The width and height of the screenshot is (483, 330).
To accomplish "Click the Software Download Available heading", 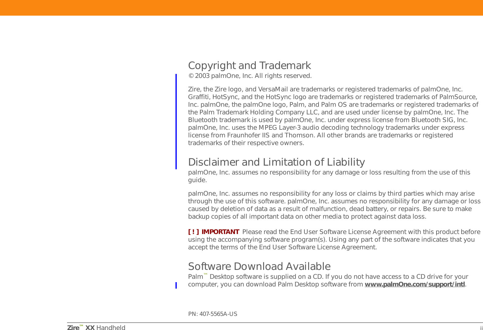I will tap(259, 266).
